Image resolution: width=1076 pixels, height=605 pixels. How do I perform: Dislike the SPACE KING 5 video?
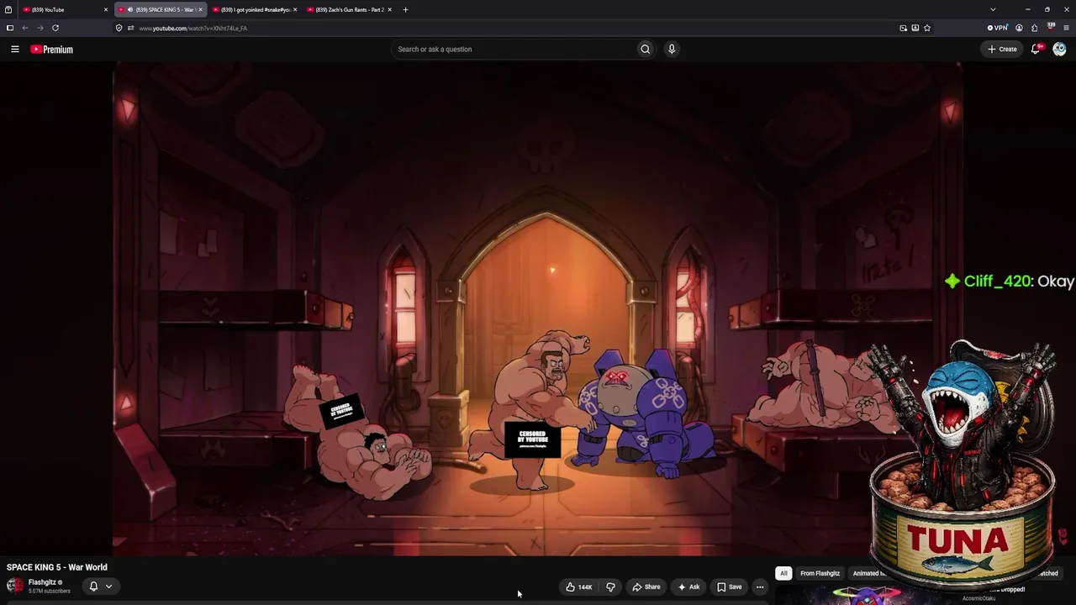point(611,587)
